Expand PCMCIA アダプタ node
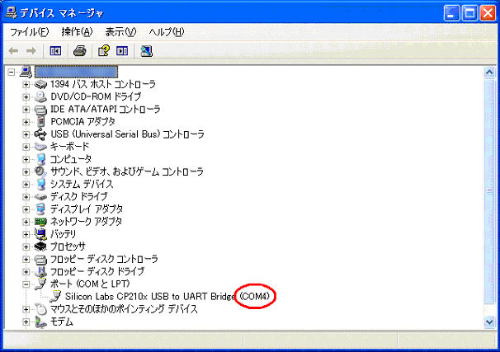Viewport: 500px width, 352px height. (26, 122)
